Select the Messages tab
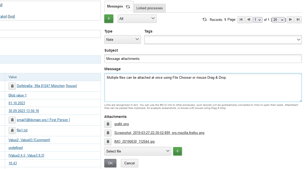The width and height of the screenshot is (306, 169). click(x=115, y=6)
